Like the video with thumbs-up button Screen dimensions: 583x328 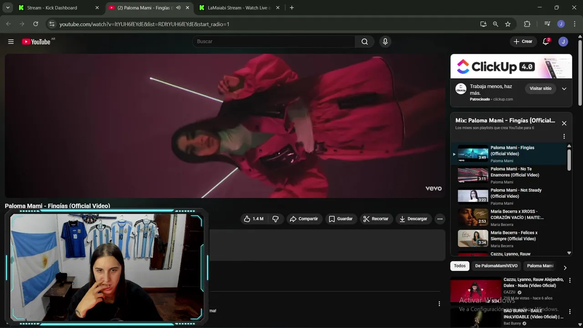click(254, 219)
